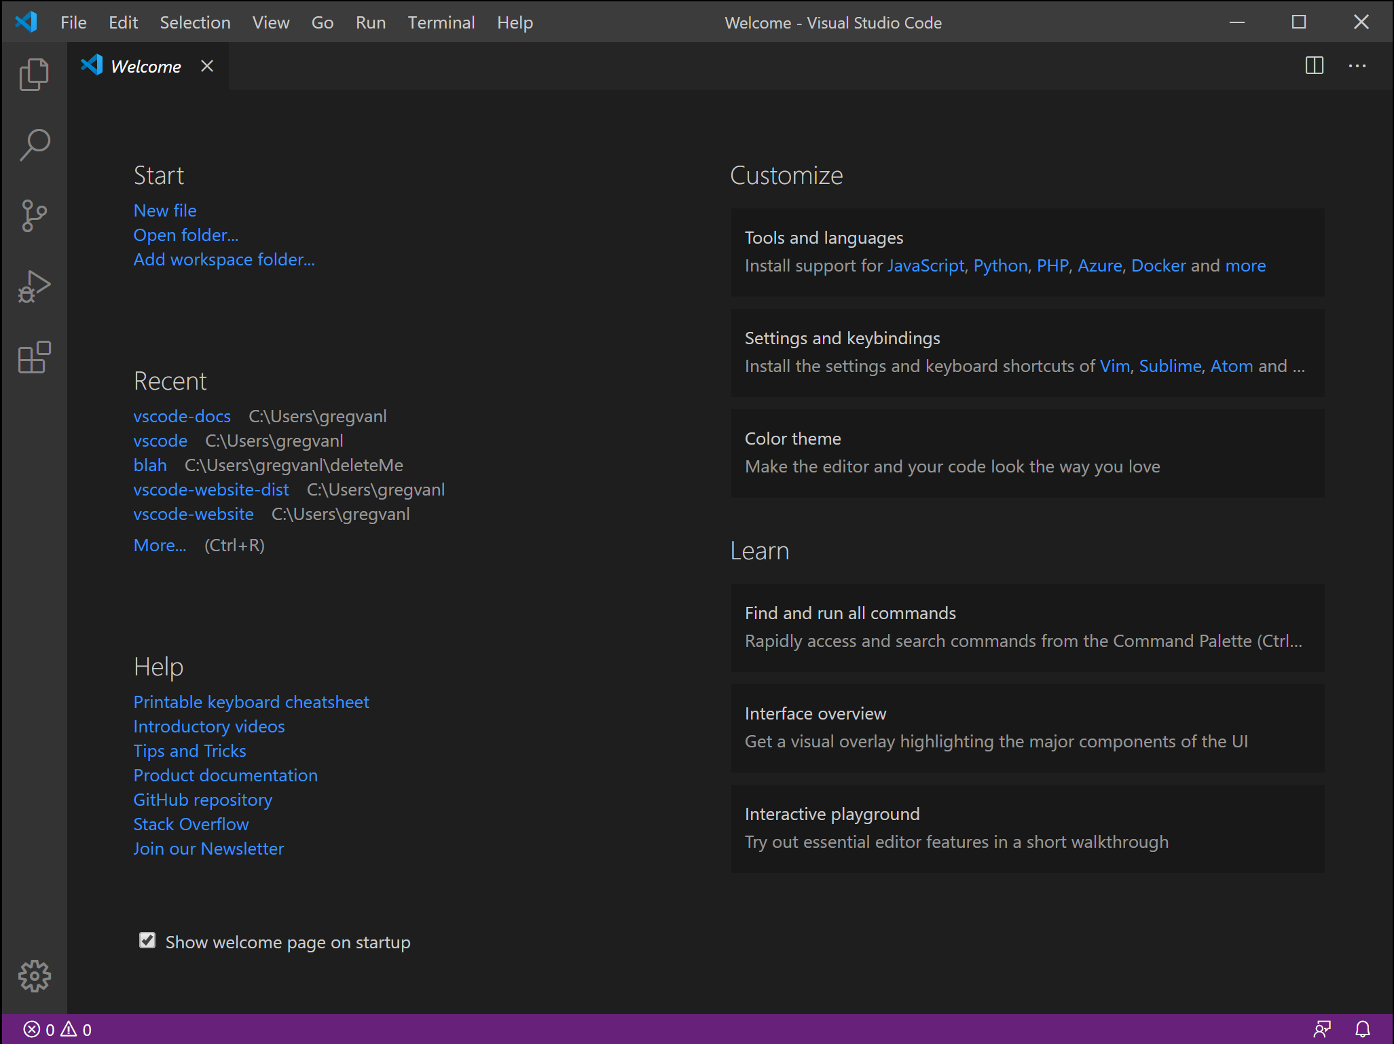Click the Search sidebar icon

click(34, 144)
